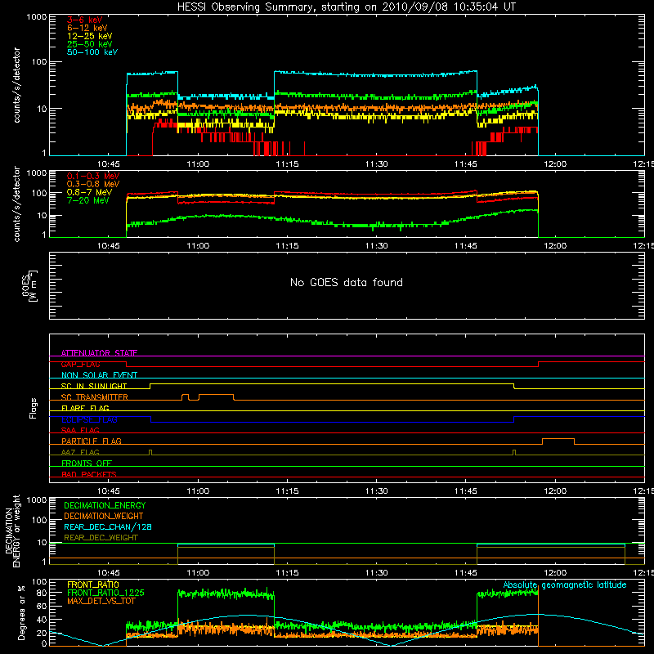Viewport: 654px width, 654px height.
Task: Select the ATTENUATOR_STATE flag label
Action: (99, 353)
